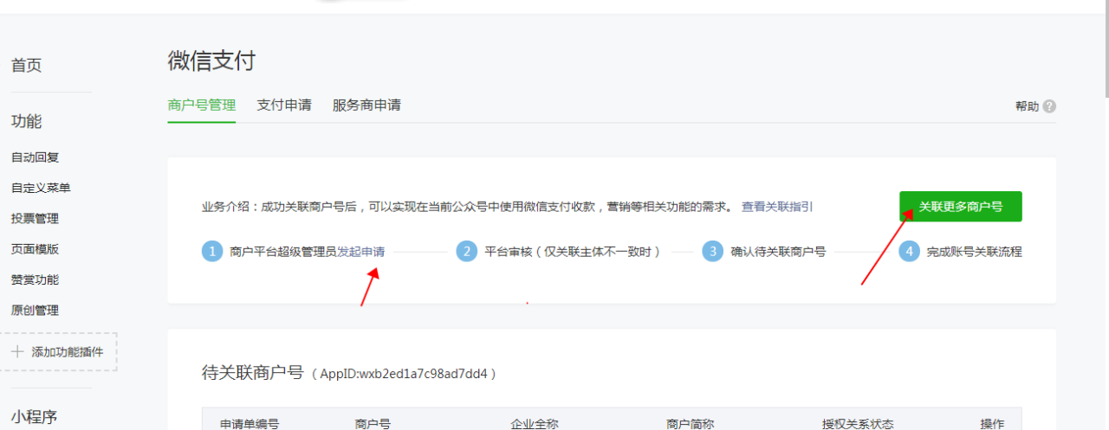1109x430 pixels.
Task: Open 自定义菜单 in the sidebar
Action: pos(41,188)
